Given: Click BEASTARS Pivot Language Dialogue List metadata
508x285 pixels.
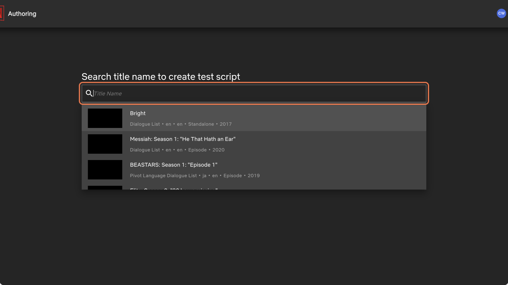Looking at the screenshot, I should point(195,175).
